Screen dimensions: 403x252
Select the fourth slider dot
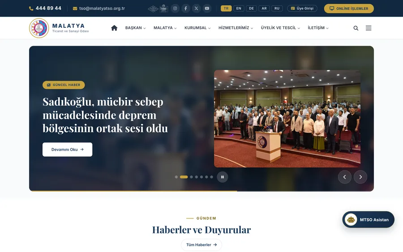click(x=197, y=177)
